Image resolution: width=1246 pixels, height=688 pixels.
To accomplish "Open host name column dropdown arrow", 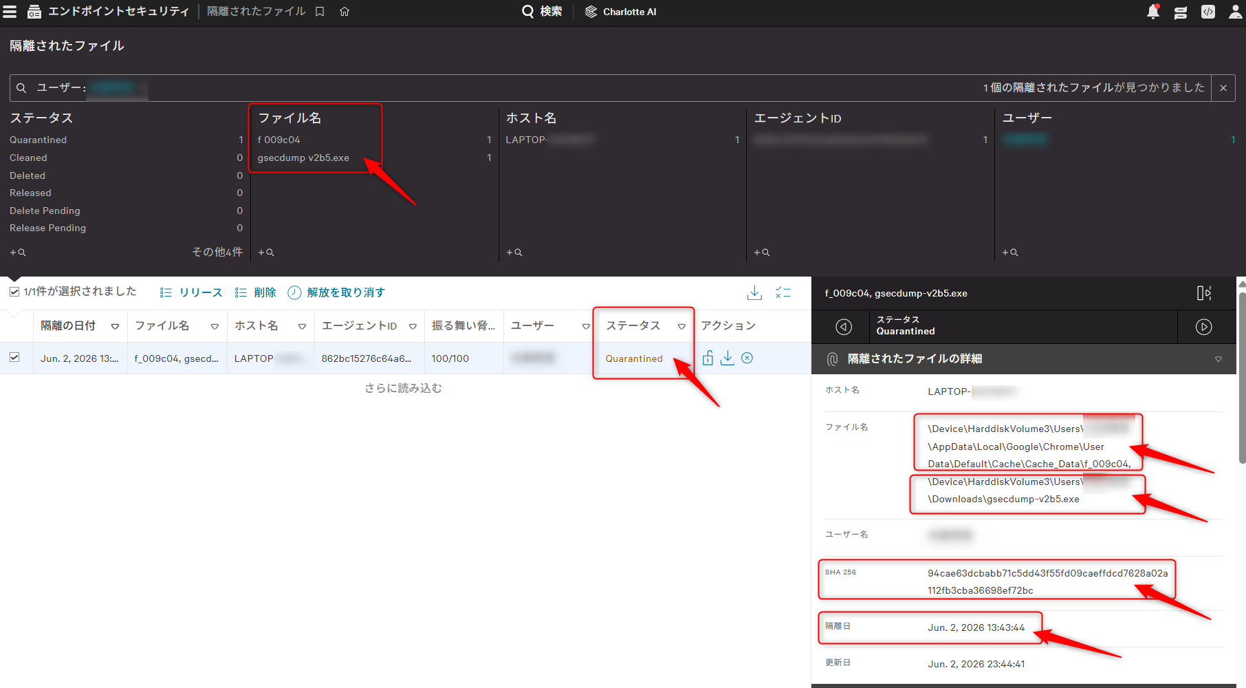I will (x=302, y=326).
